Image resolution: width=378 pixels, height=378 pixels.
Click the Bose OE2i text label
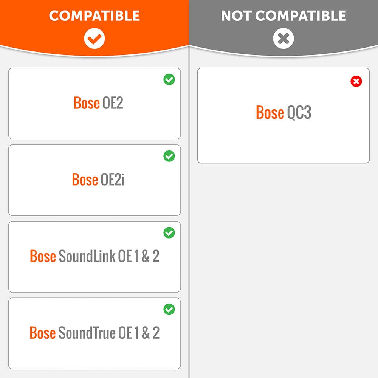(98, 180)
